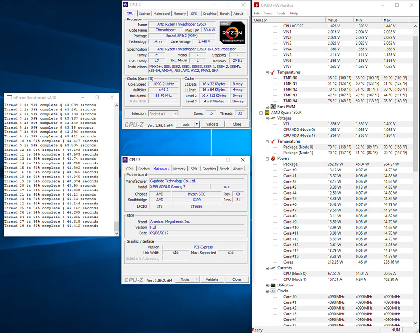Click the HWMonitor vertical scrollbar down arrow

(415, 323)
